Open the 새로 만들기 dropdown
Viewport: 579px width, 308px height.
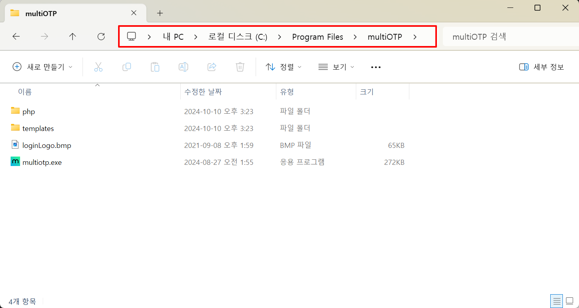43,67
